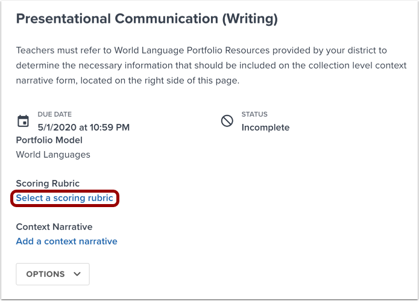Click the "Incomplete" status text
Viewport: 419px width, 301px height.
click(x=265, y=128)
